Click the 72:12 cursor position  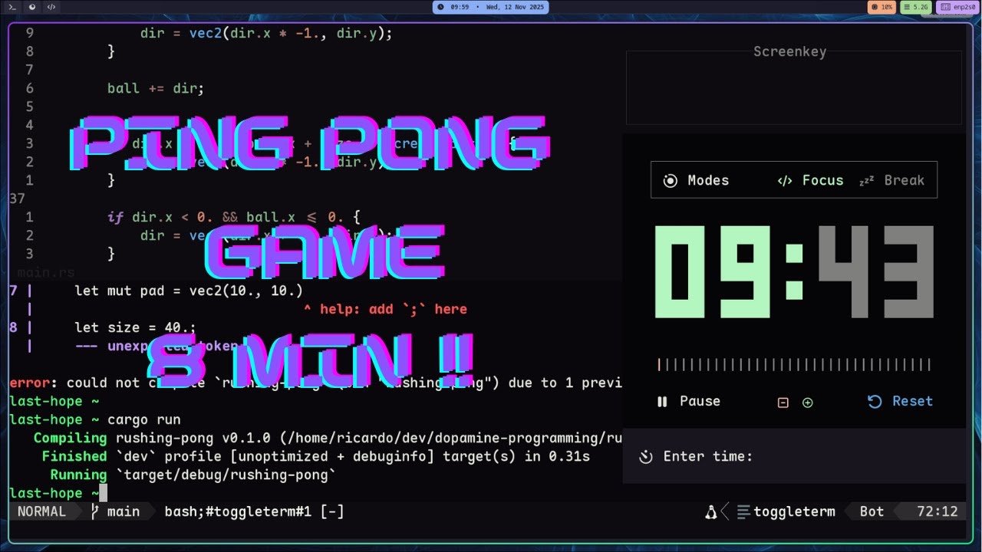938,511
